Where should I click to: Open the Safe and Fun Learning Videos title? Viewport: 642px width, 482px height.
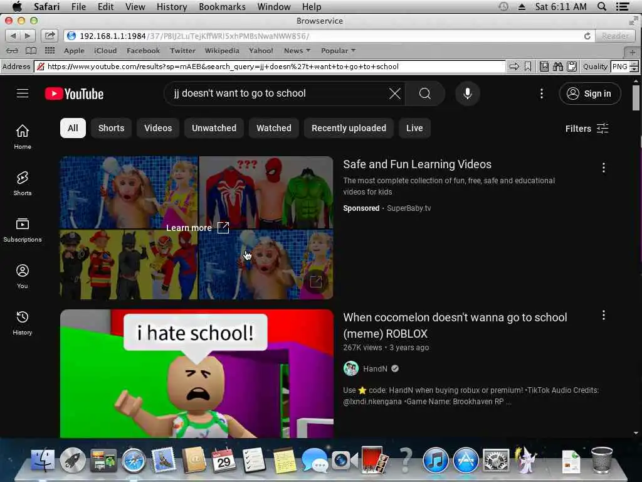coord(417,164)
